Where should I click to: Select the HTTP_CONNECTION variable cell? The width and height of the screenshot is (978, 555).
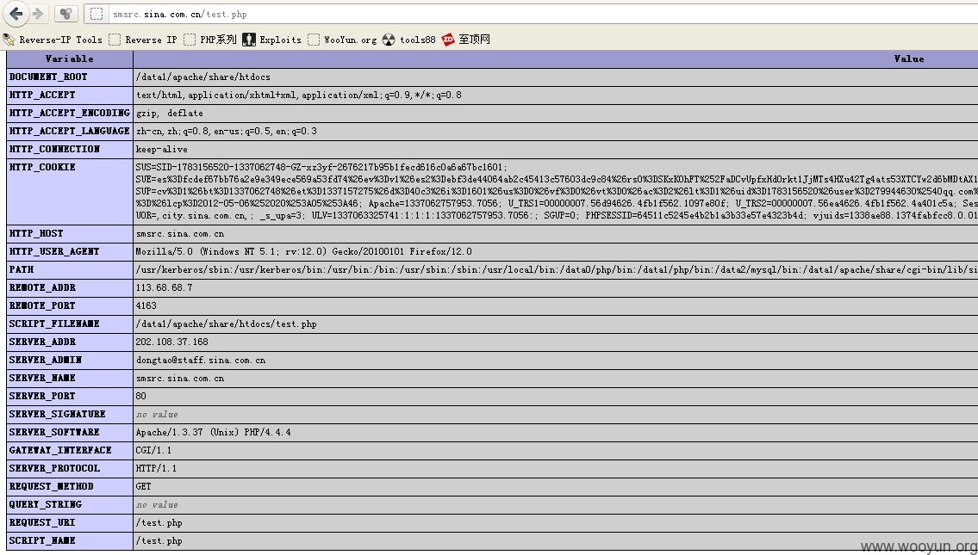pos(70,150)
